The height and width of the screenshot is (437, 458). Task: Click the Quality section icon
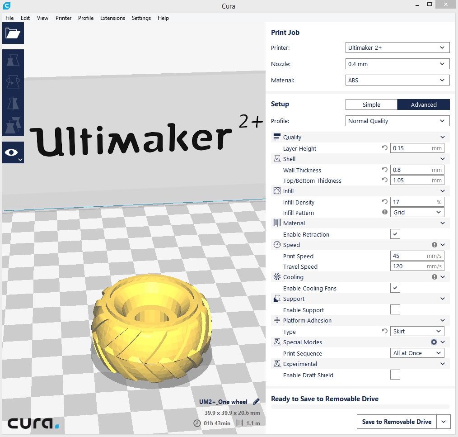[276, 137]
